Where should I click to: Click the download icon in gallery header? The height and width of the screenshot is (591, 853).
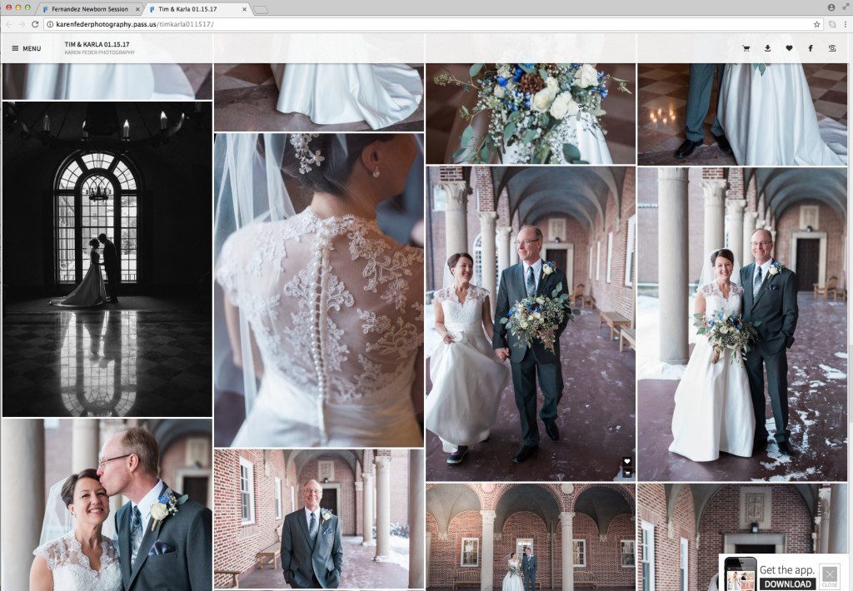(x=767, y=48)
